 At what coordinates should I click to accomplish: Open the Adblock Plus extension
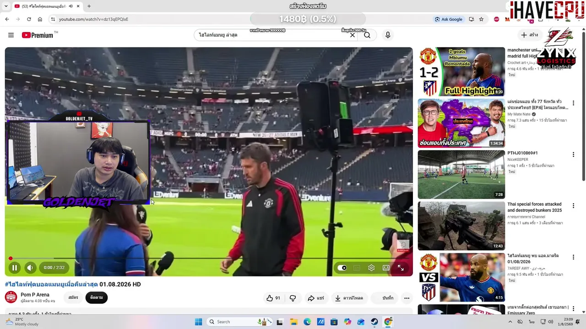pyautogui.click(x=497, y=19)
